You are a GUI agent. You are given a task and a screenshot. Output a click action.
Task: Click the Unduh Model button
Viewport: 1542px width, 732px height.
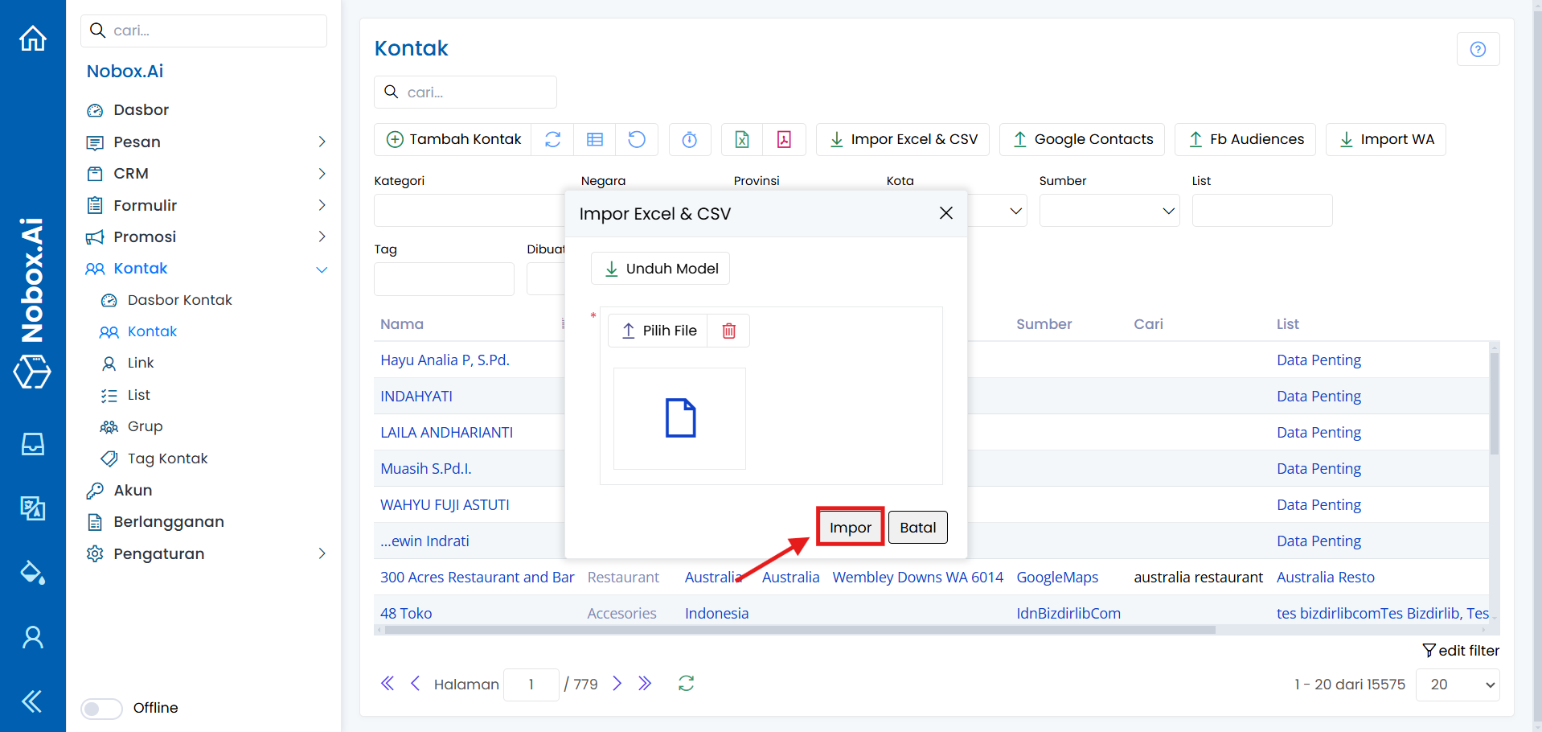[x=660, y=269]
